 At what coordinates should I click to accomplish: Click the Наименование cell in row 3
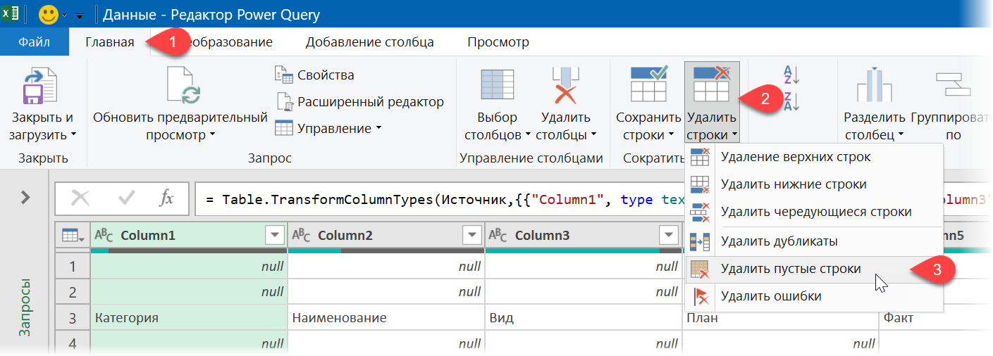(387, 318)
